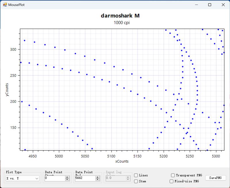Maximize the MousePlot window

(x=210, y=5)
